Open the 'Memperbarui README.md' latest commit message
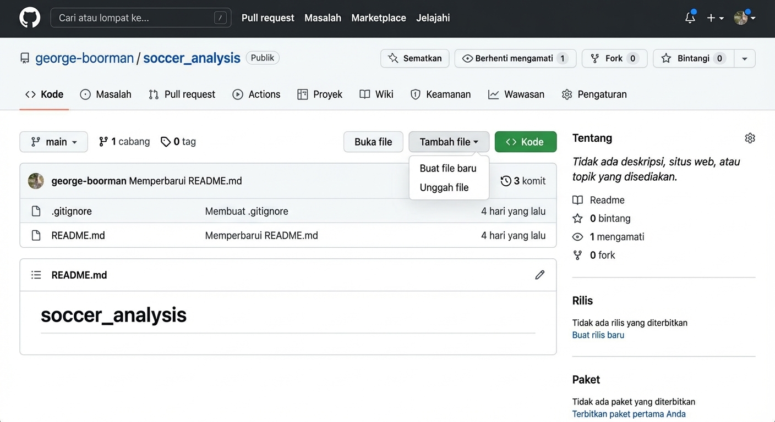This screenshot has height=422, width=775. coord(185,181)
